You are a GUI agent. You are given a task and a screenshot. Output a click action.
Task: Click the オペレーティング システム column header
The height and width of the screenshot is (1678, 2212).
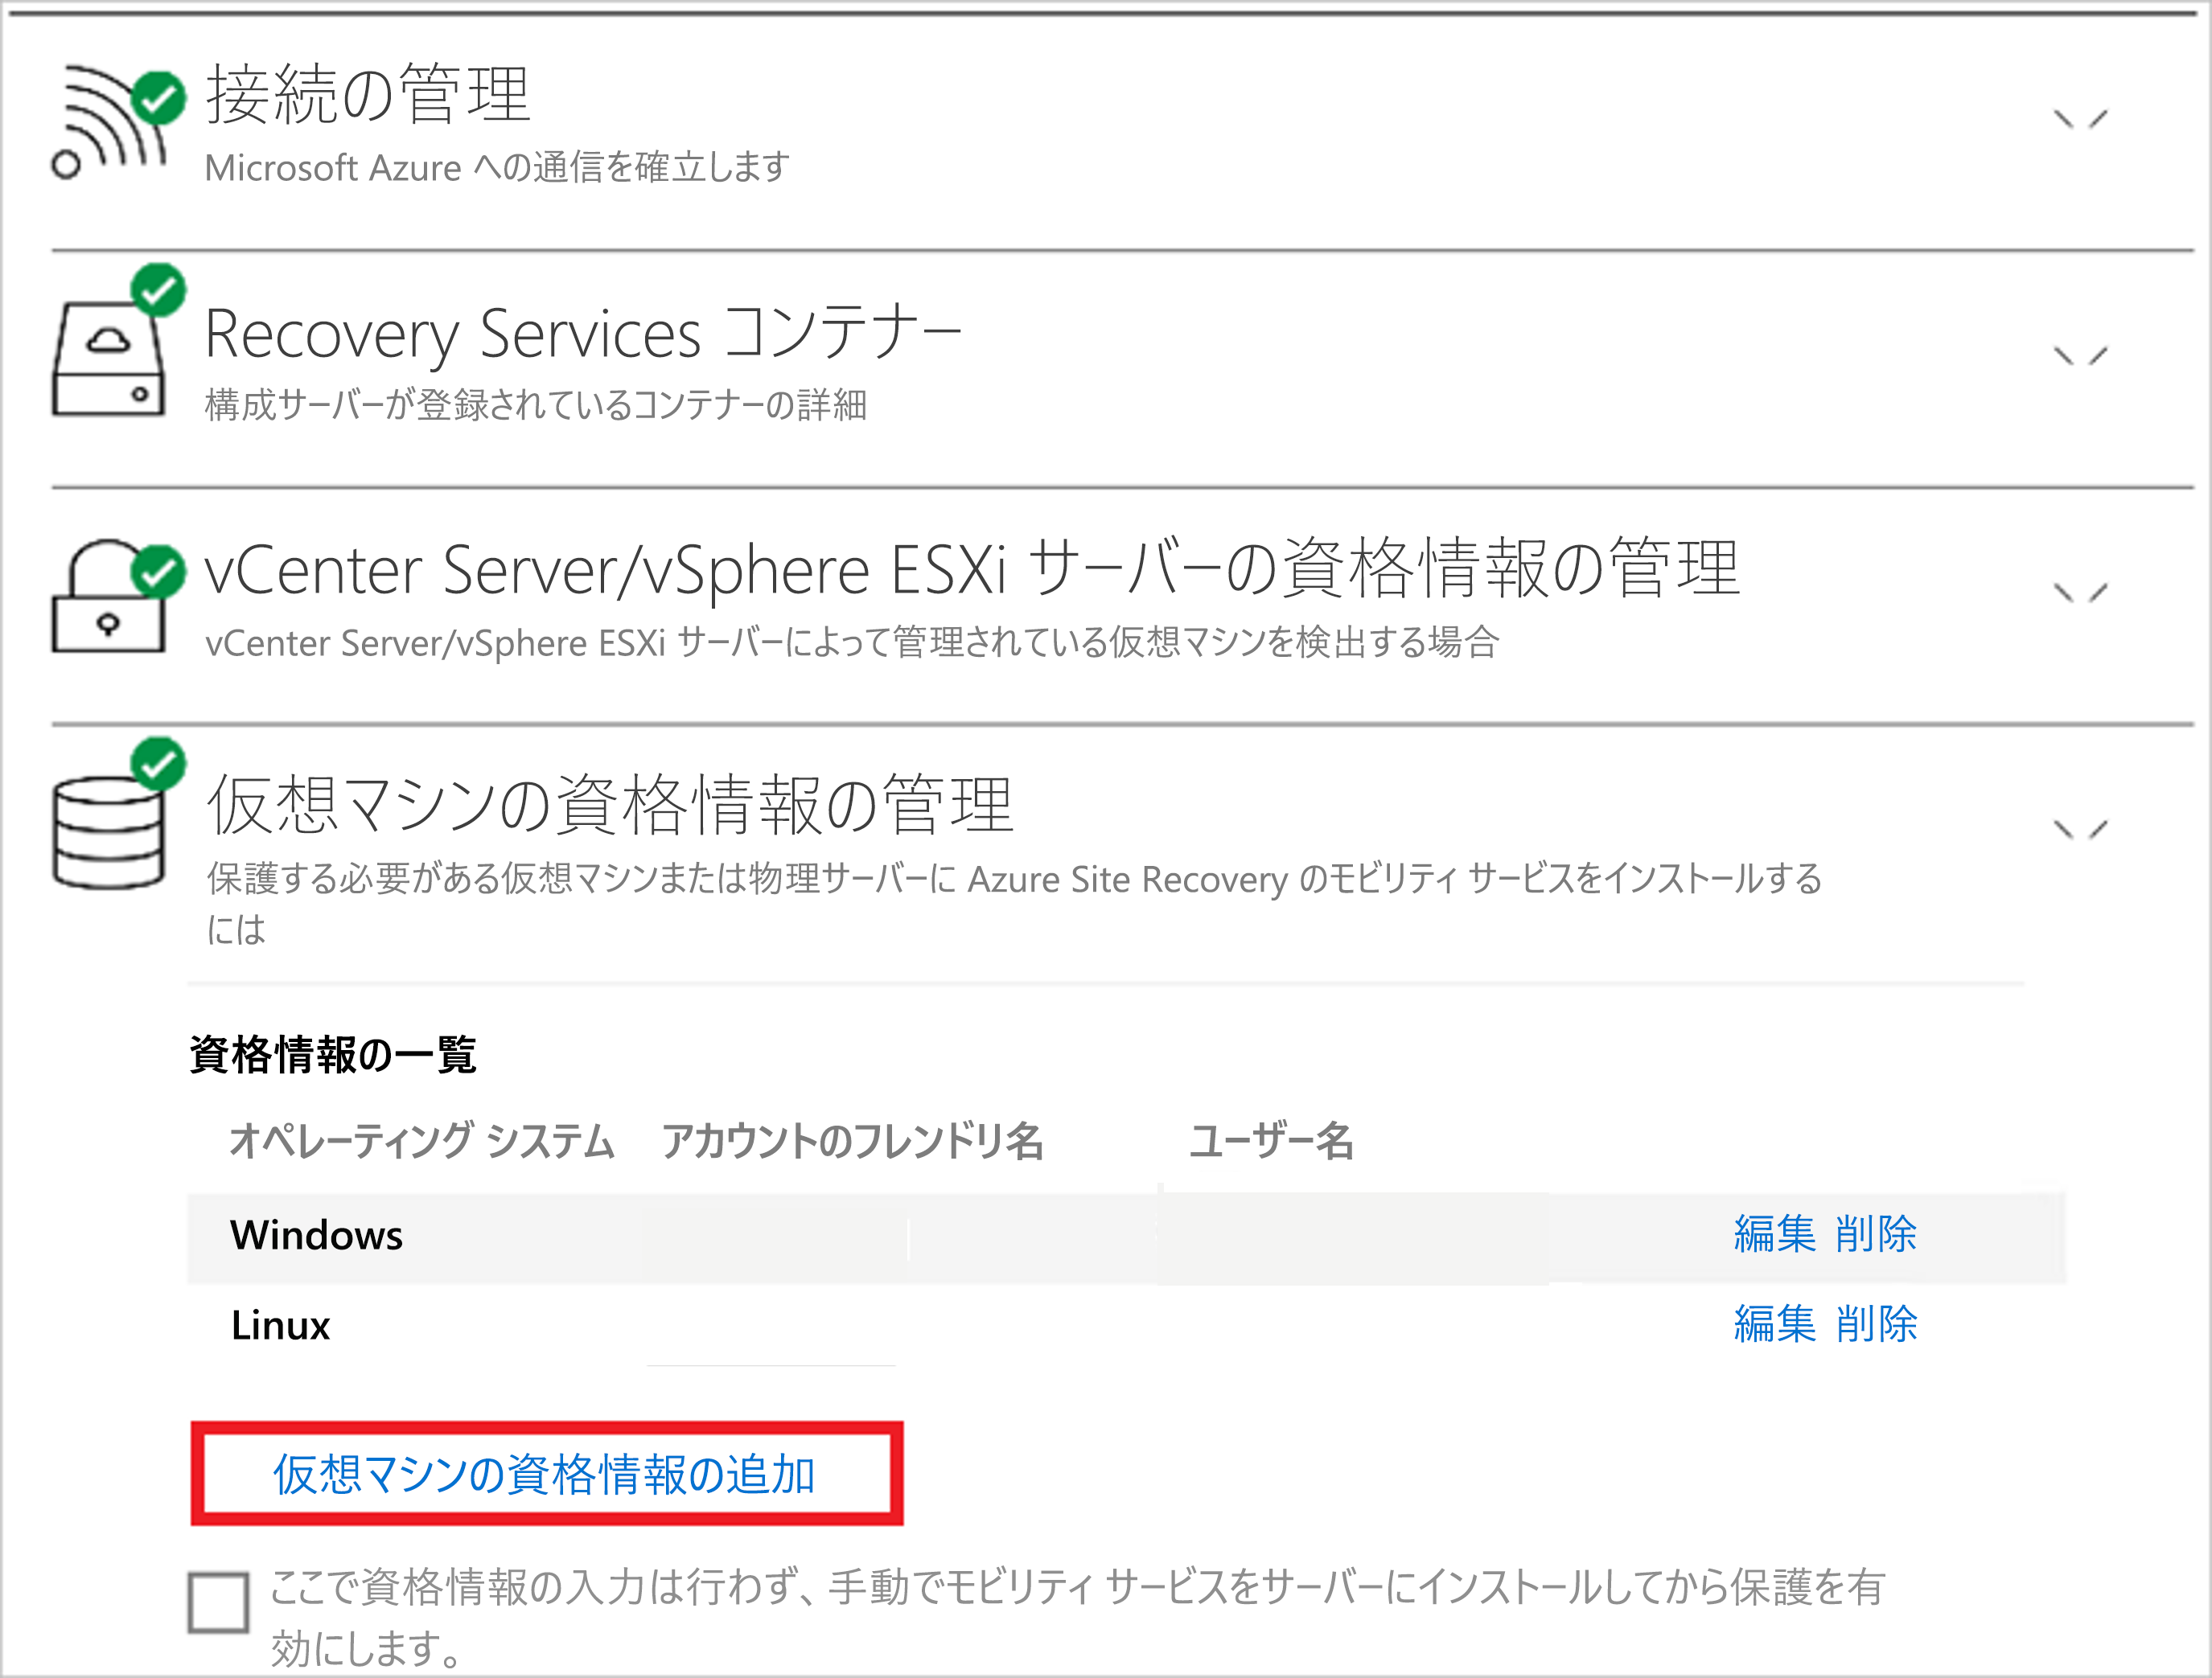coord(422,1140)
